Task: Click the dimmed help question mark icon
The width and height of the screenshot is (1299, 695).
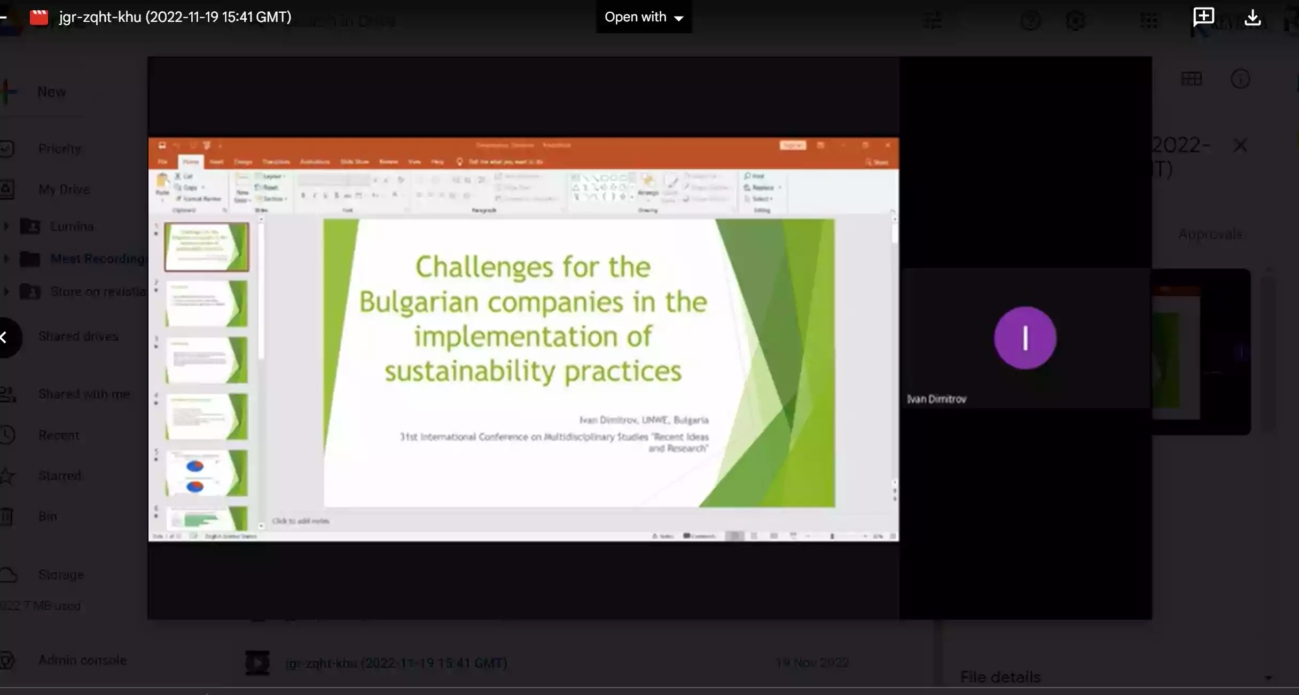Action: pyautogui.click(x=1030, y=21)
